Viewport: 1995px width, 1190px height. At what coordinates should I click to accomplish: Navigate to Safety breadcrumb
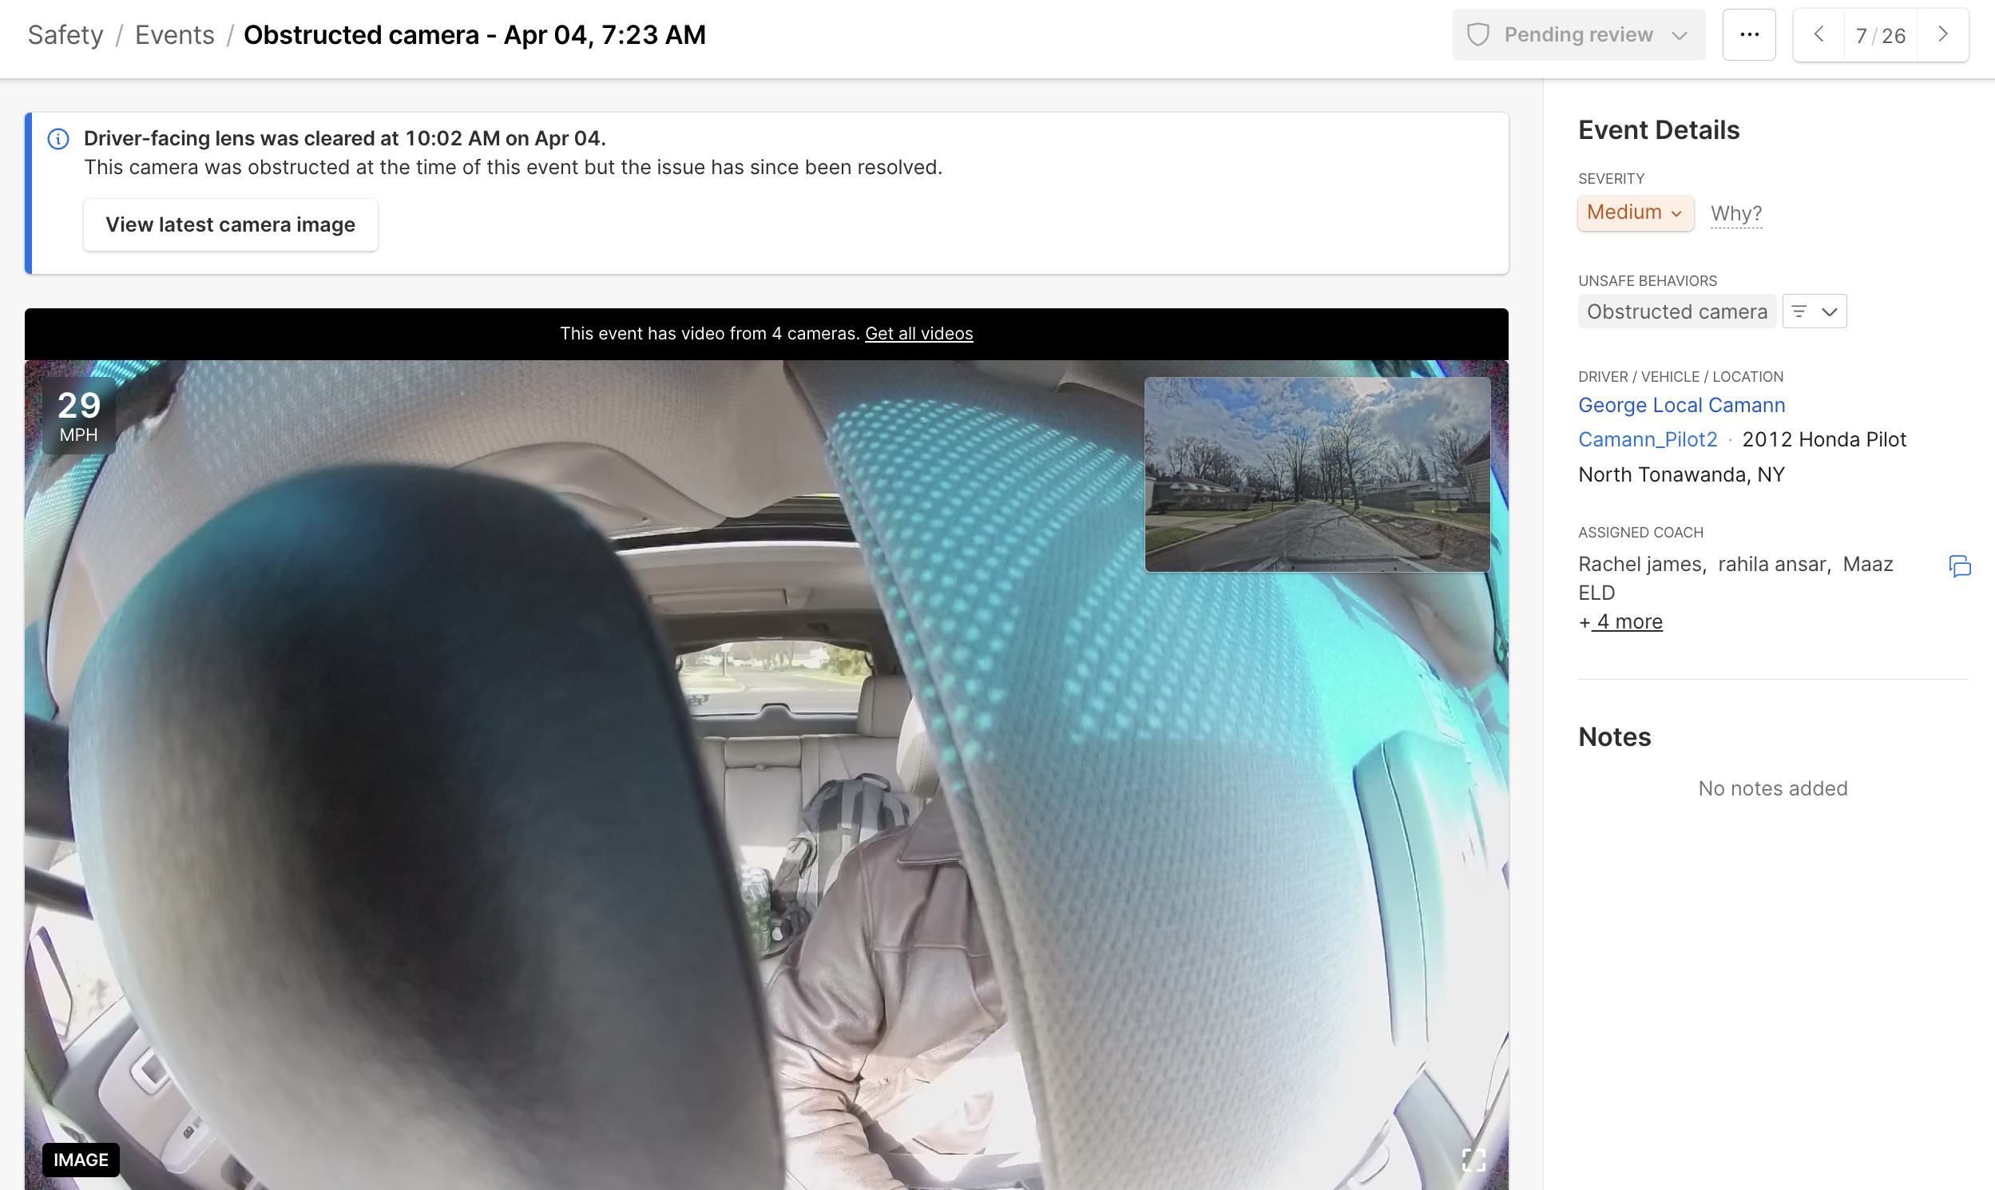click(65, 35)
